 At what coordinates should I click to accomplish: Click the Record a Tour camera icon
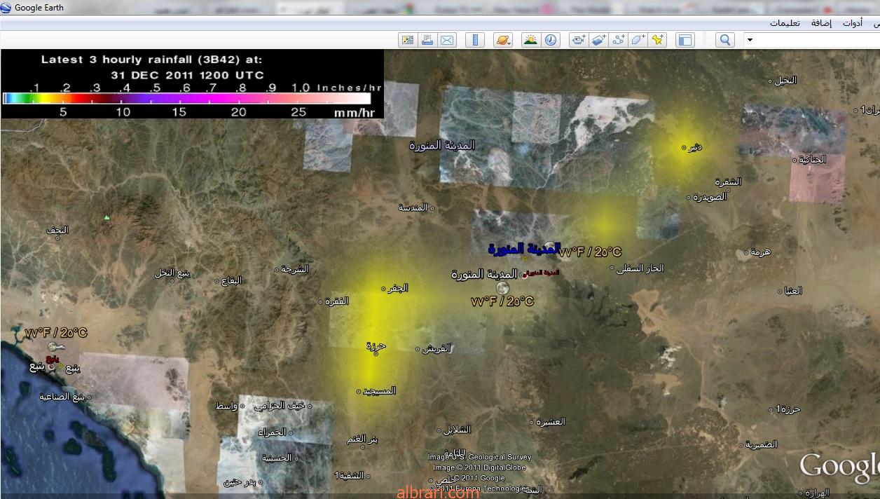[578, 40]
